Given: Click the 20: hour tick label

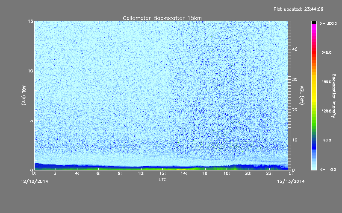Looking at the screenshot, I should (x=248, y=173).
